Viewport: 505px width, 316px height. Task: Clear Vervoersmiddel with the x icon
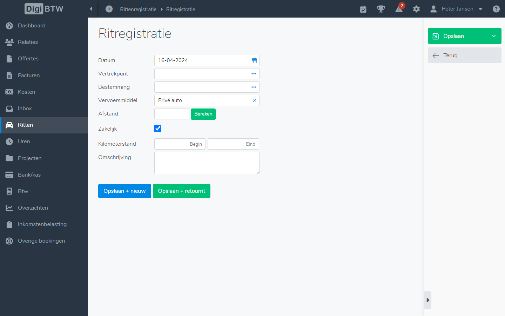point(255,100)
